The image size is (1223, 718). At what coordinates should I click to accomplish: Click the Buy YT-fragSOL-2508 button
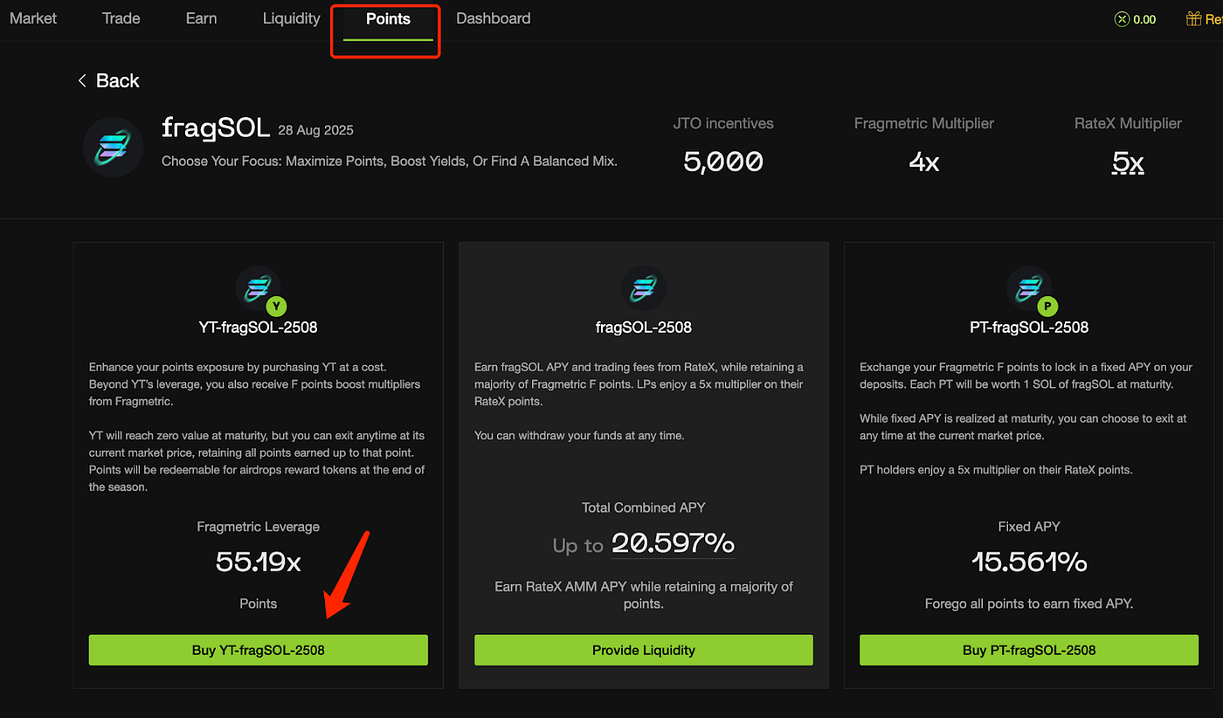(259, 650)
